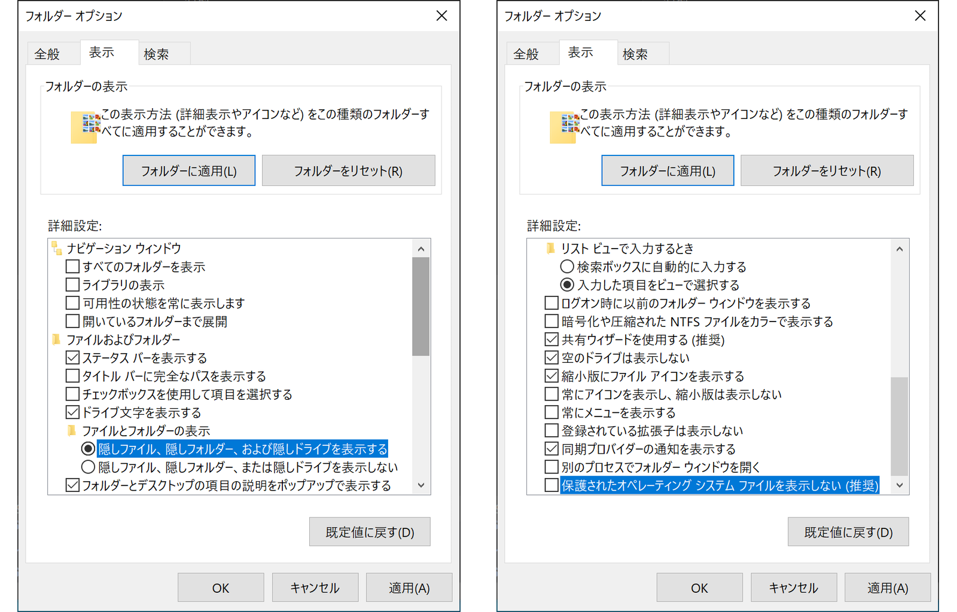This screenshot has height=612, width=957.
Task: Click キャンセル in left dialog
Action: pos(315,587)
